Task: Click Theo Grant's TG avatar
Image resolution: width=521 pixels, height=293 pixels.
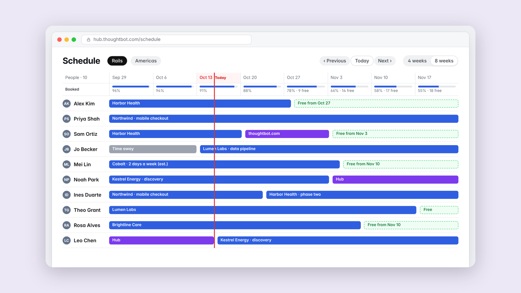Action: [66, 210]
